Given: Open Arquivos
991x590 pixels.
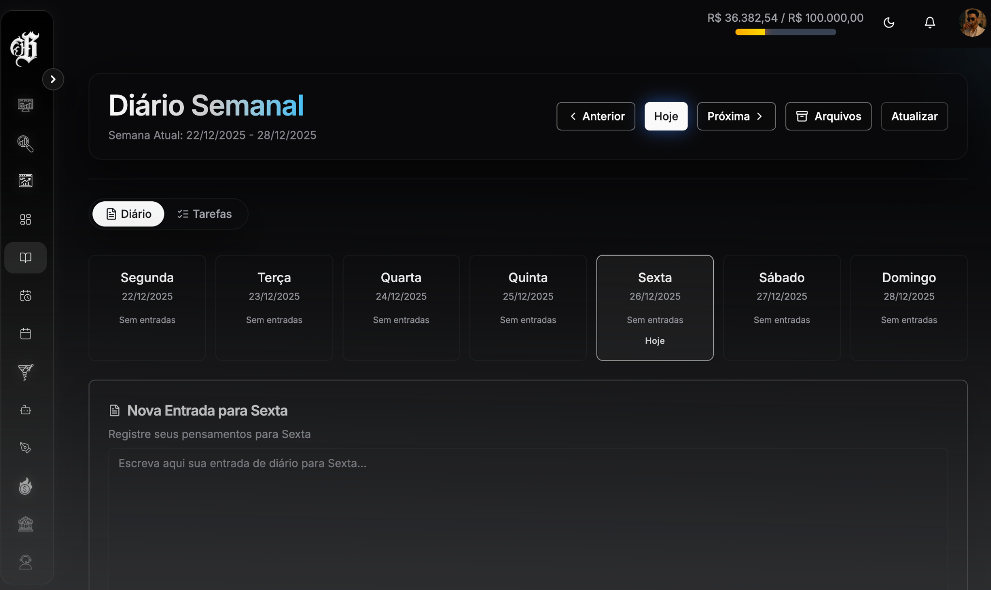Looking at the screenshot, I should pos(828,116).
